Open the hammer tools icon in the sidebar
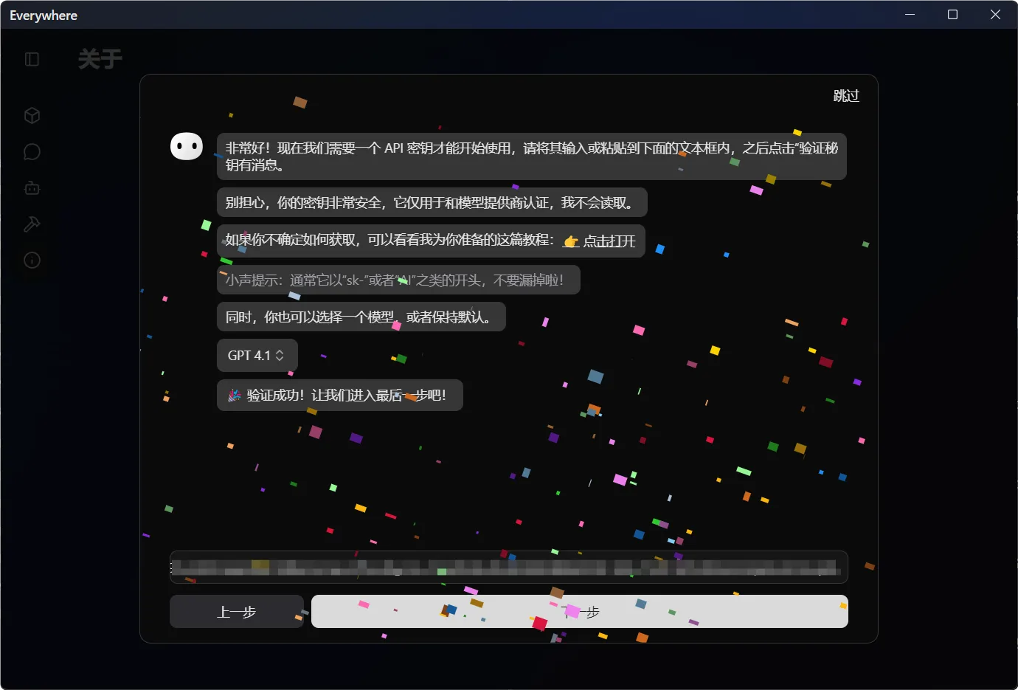Image resolution: width=1018 pixels, height=690 pixels. tap(32, 224)
